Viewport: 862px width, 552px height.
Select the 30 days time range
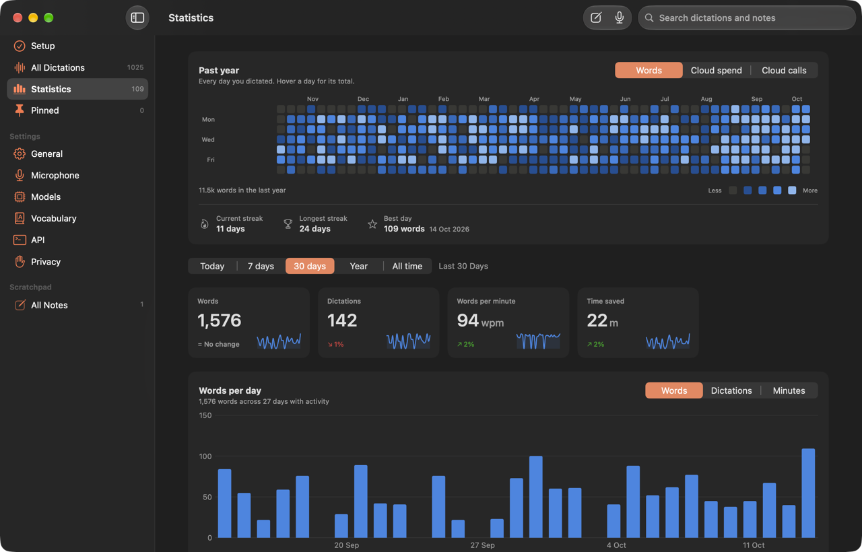[310, 266]
